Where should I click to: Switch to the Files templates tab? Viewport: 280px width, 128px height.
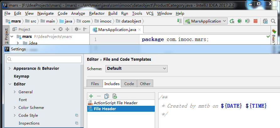point(95,84)
